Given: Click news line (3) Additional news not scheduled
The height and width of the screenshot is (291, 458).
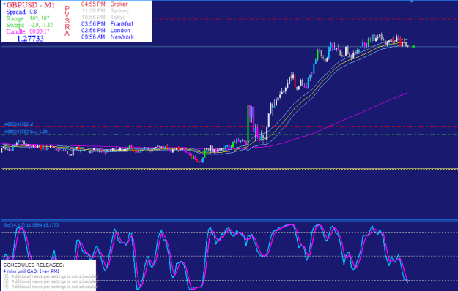Looking at the screenshot, I should [x=51, y=281].
